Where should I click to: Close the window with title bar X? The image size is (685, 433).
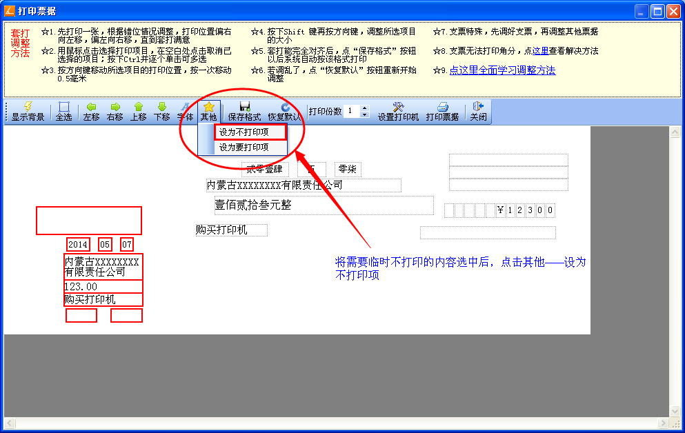pos(673,12)
